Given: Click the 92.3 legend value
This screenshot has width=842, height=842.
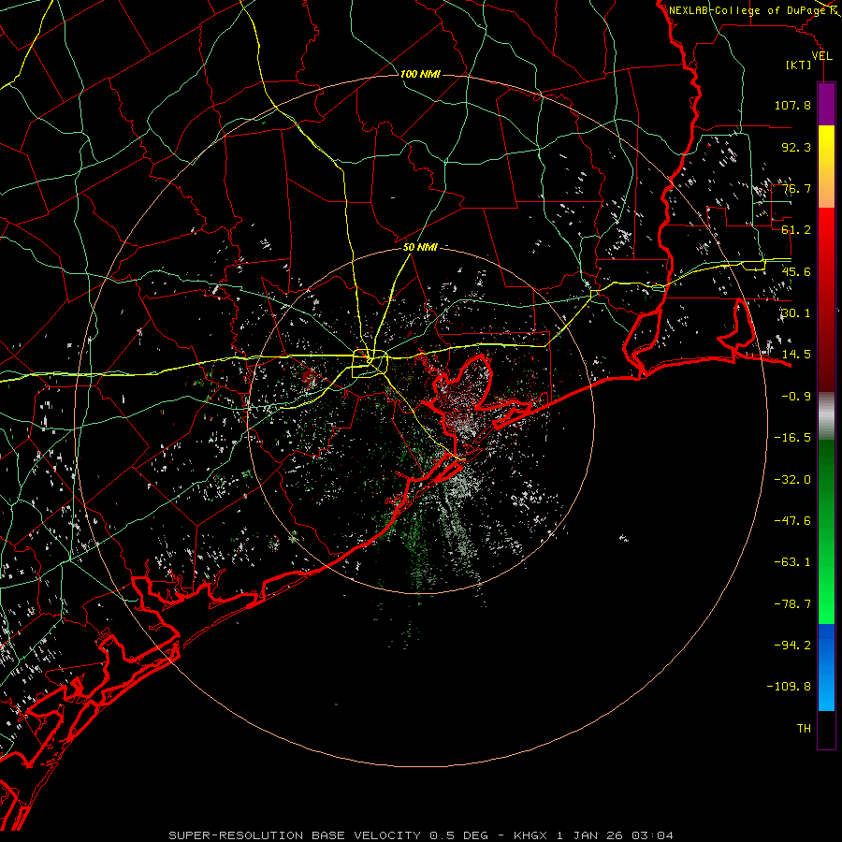Looking at the screenshot, I should [x=796, y=147].
